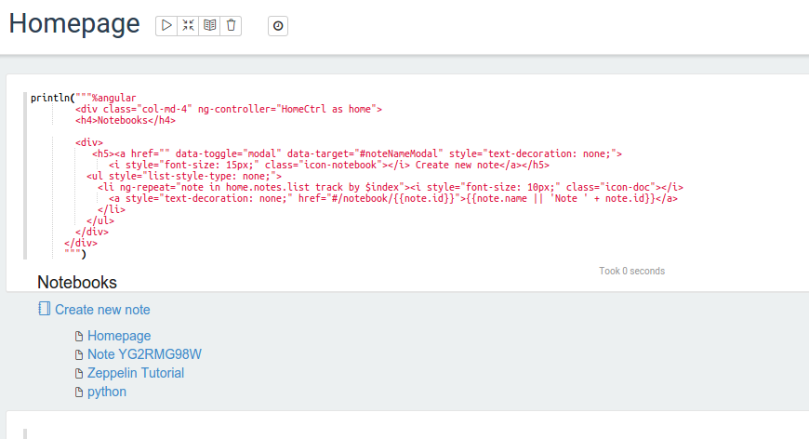
Task: Click the Took 0 seconds status text
Action: pos(631,272)
